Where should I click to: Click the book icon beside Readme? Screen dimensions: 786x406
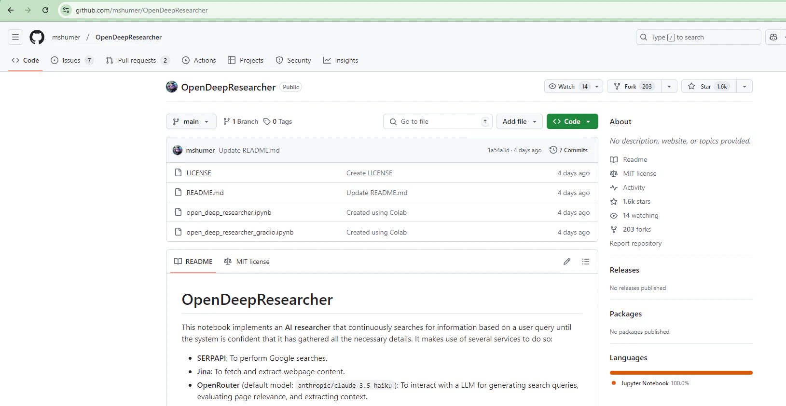[x=614, y=159]
